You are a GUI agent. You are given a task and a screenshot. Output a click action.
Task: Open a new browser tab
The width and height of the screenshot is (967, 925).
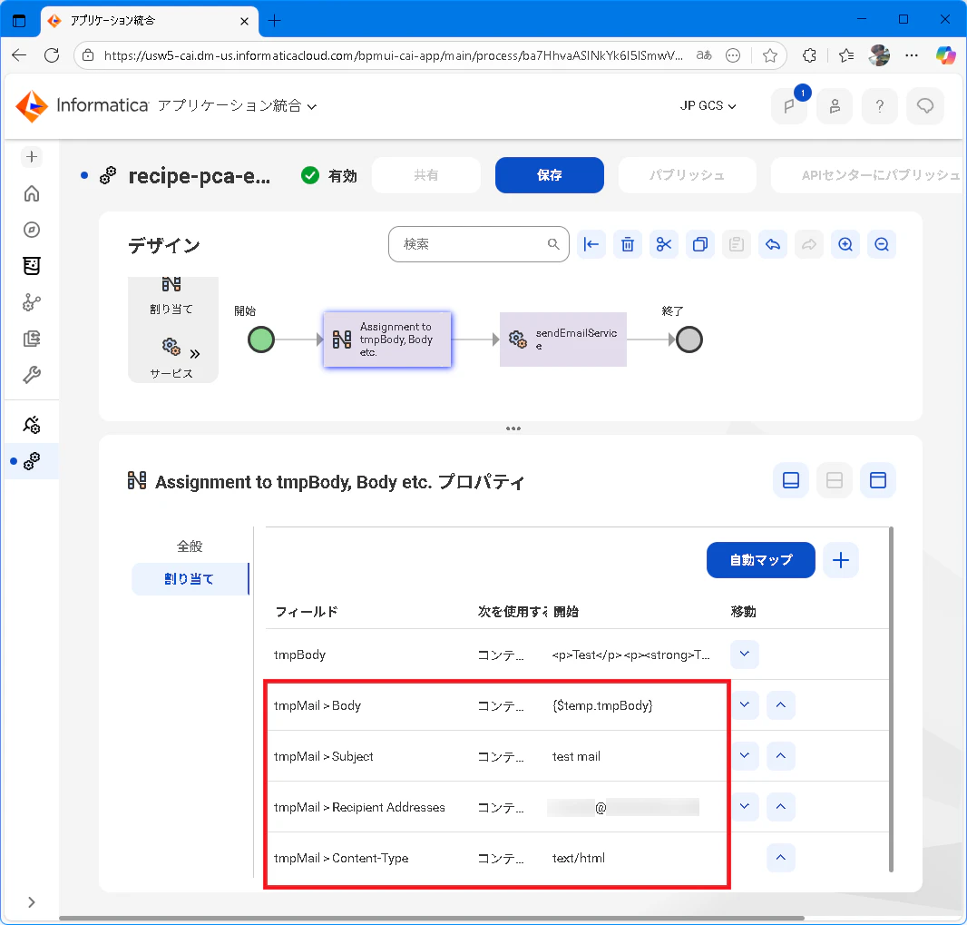coord(275,21)
